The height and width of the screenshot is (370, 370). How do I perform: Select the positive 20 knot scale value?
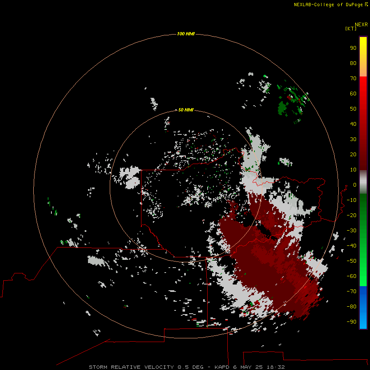click(353, 154)
